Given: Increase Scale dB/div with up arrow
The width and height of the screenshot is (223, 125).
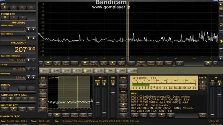Looking at the screenshot, I should (x=33, y=38).
